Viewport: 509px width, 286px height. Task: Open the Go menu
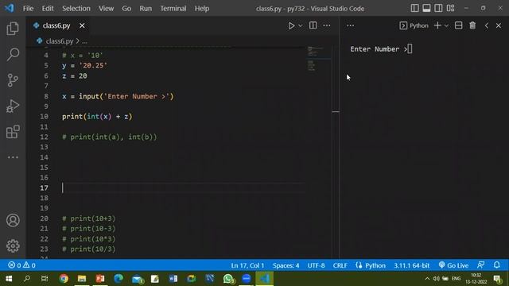[126, 9]
